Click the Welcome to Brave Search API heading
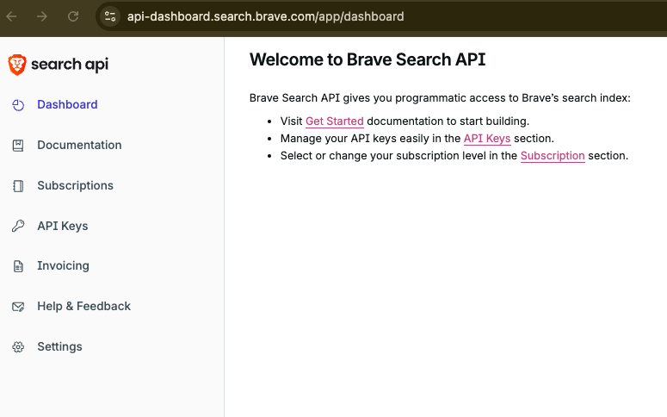 pos(367,59)
